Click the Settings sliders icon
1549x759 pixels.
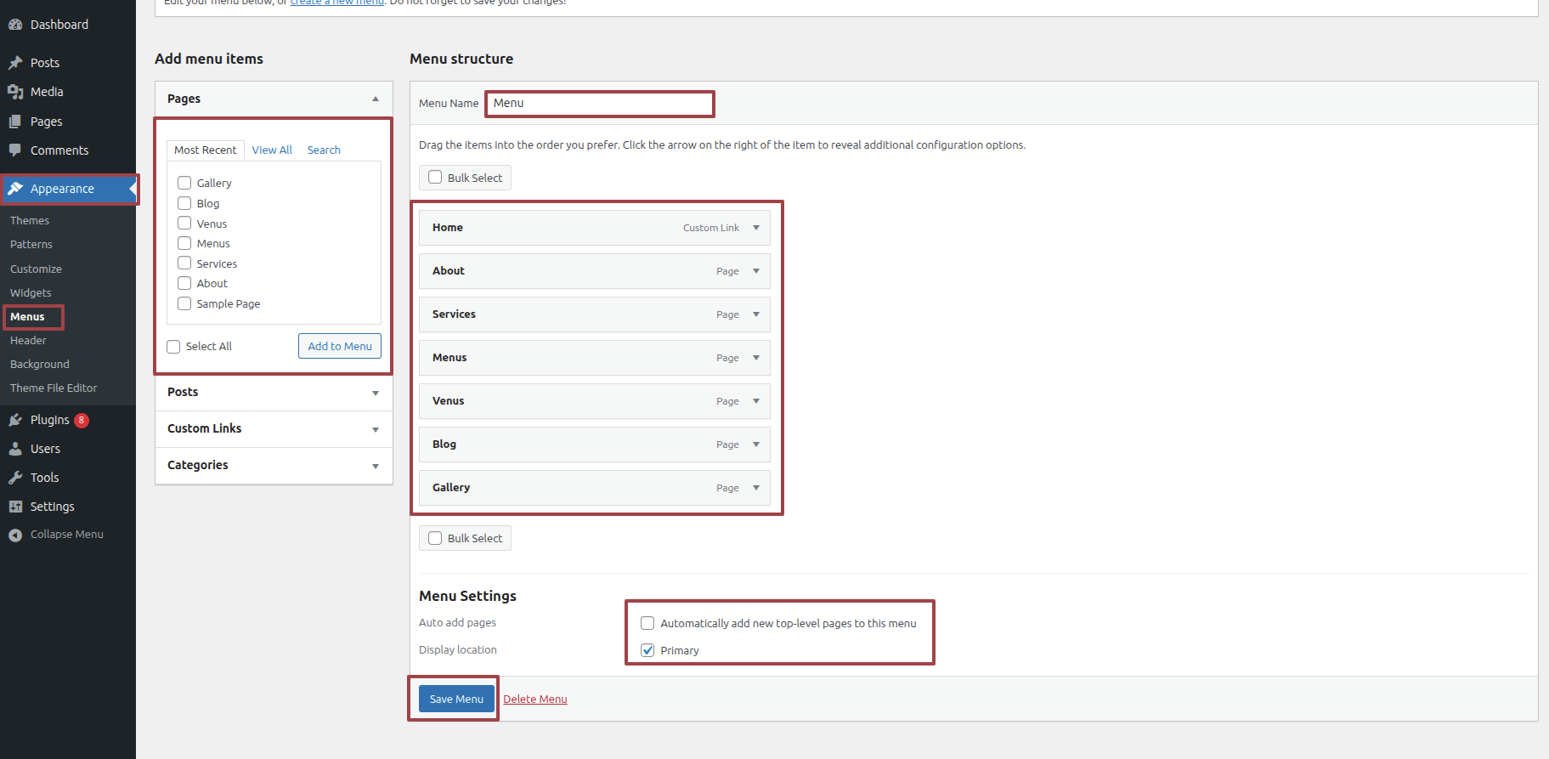click(15, 507)
